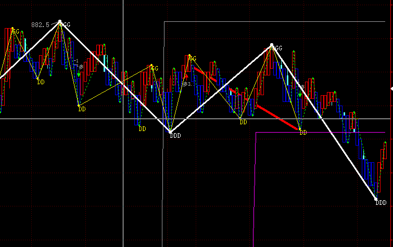Click the GG label where the red trendline starts
Screen dimensions: 393x247
pos(193,59)
